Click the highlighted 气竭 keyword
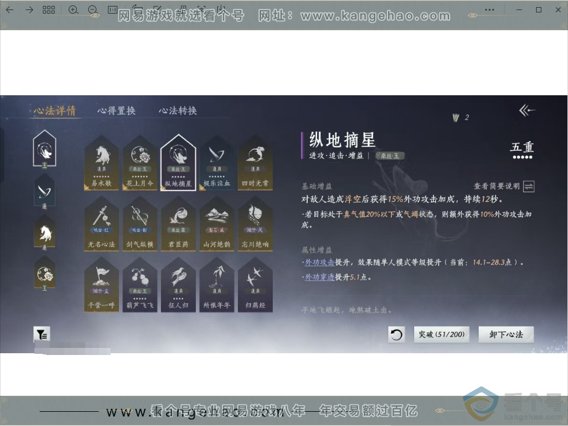Image resolution: width=568 pixels, height=426 pixels. (x=411, y=214)
